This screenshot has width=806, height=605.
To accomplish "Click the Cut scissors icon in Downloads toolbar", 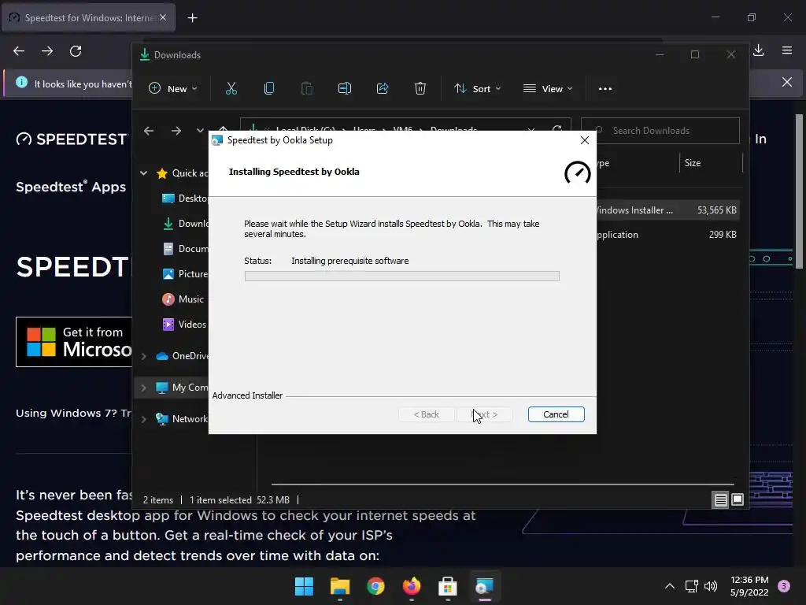I will pos(231,88).
